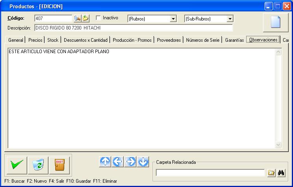Image resolution: width=293 pixels, height=187 pixels.
Task: Toggle the Inactivo checkbox
Action: (98, 18)
